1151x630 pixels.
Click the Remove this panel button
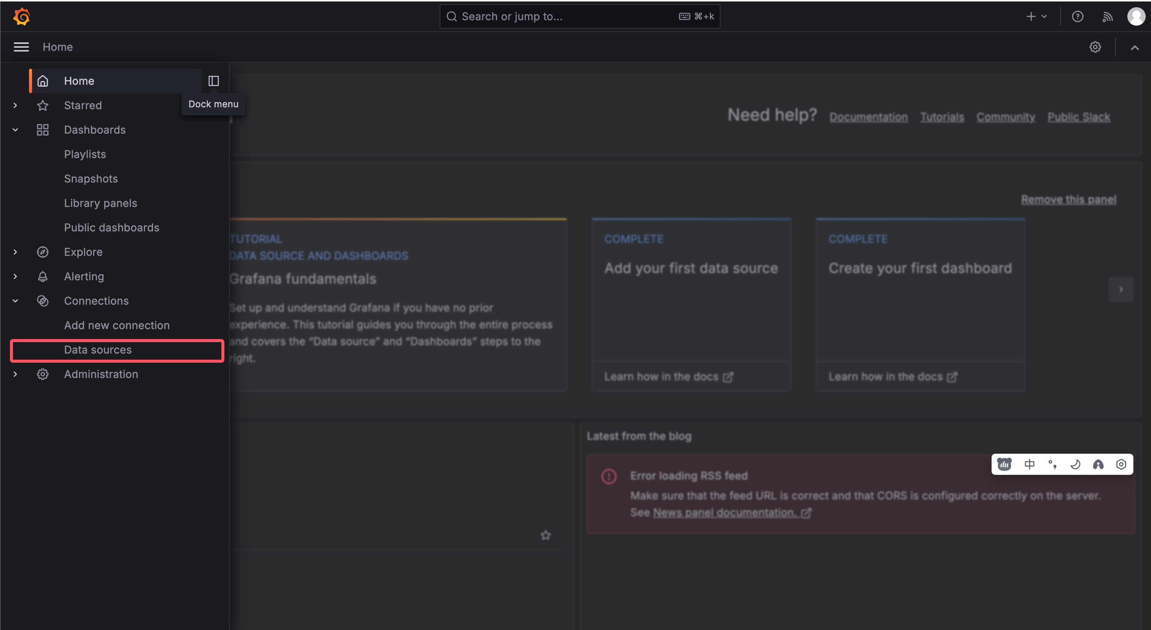point(1070,199)
